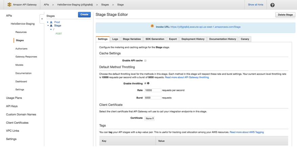Open VPC Links in the sidebar

(13, 131)
